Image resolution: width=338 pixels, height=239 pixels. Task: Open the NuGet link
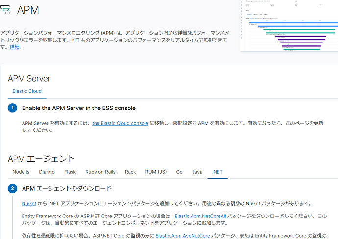pos(29,203)
